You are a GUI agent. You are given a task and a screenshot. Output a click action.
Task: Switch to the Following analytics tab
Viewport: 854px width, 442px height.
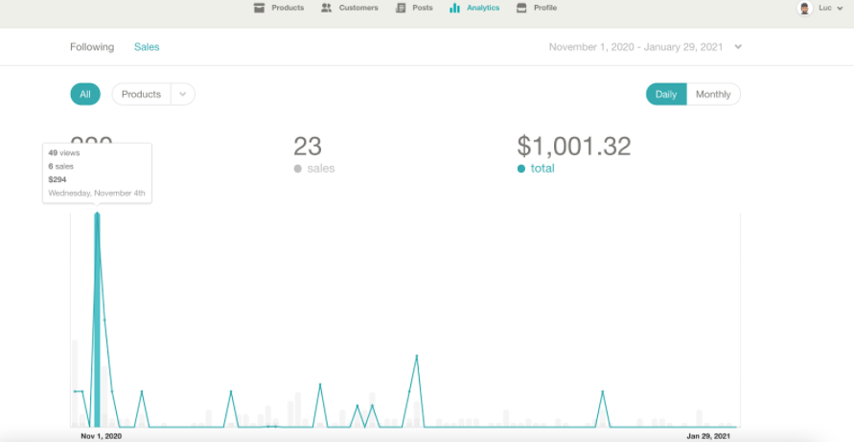coord(92,47)
